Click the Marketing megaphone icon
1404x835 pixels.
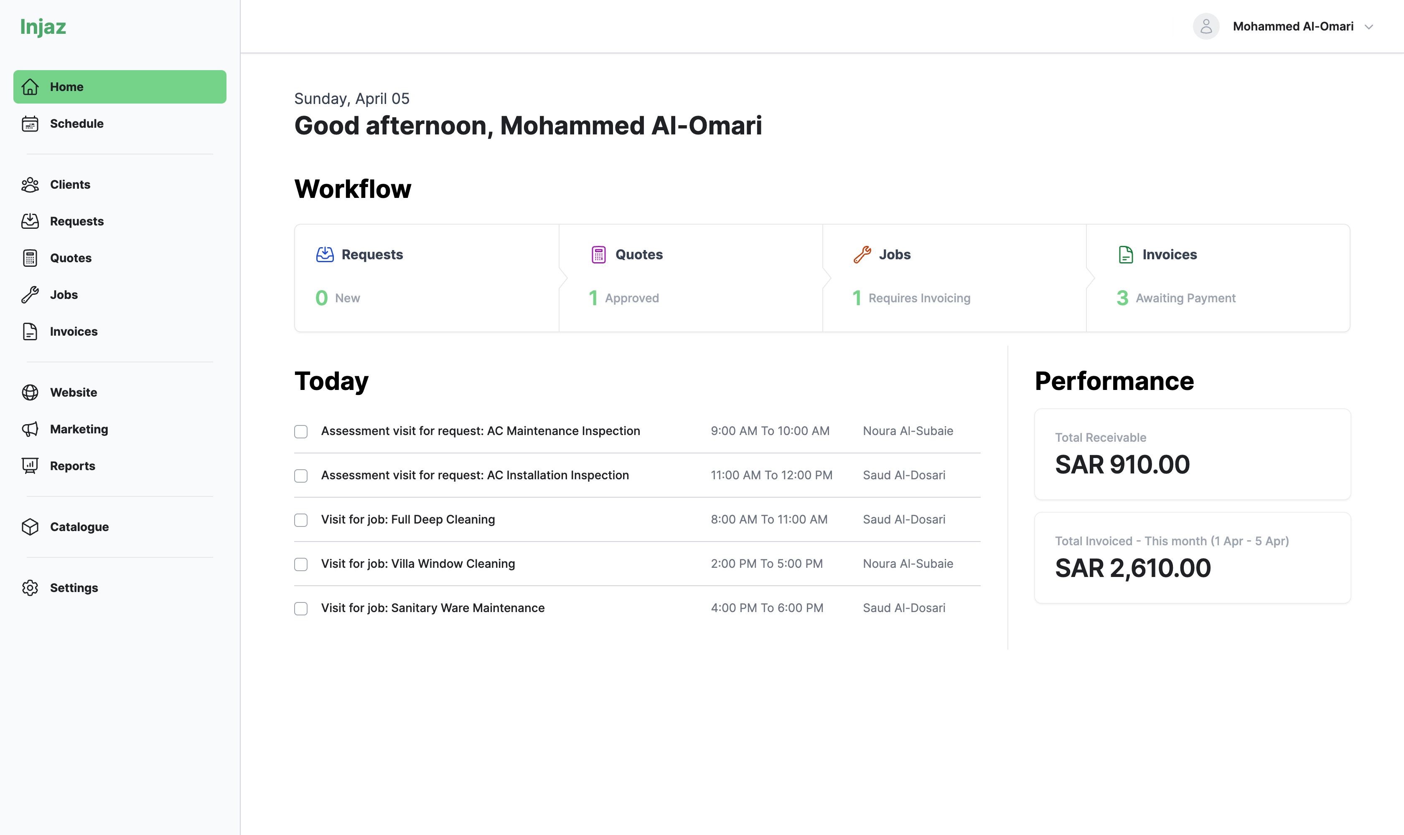(30, 429)
